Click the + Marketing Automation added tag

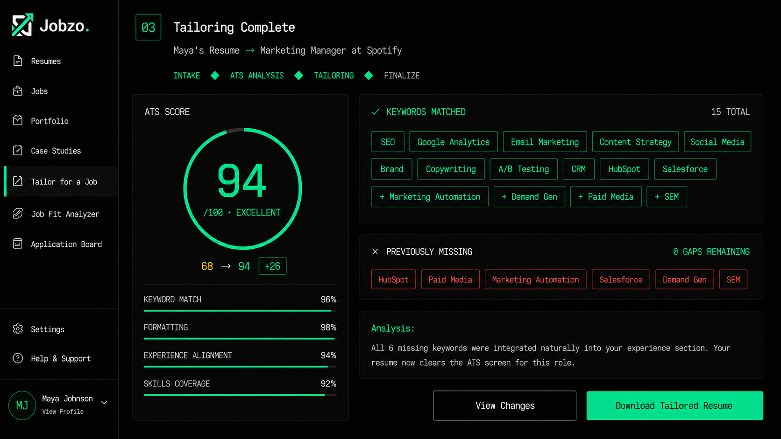point(430,196)
